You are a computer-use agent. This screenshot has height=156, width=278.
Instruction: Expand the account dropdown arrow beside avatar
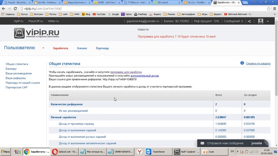coord(268,21)
